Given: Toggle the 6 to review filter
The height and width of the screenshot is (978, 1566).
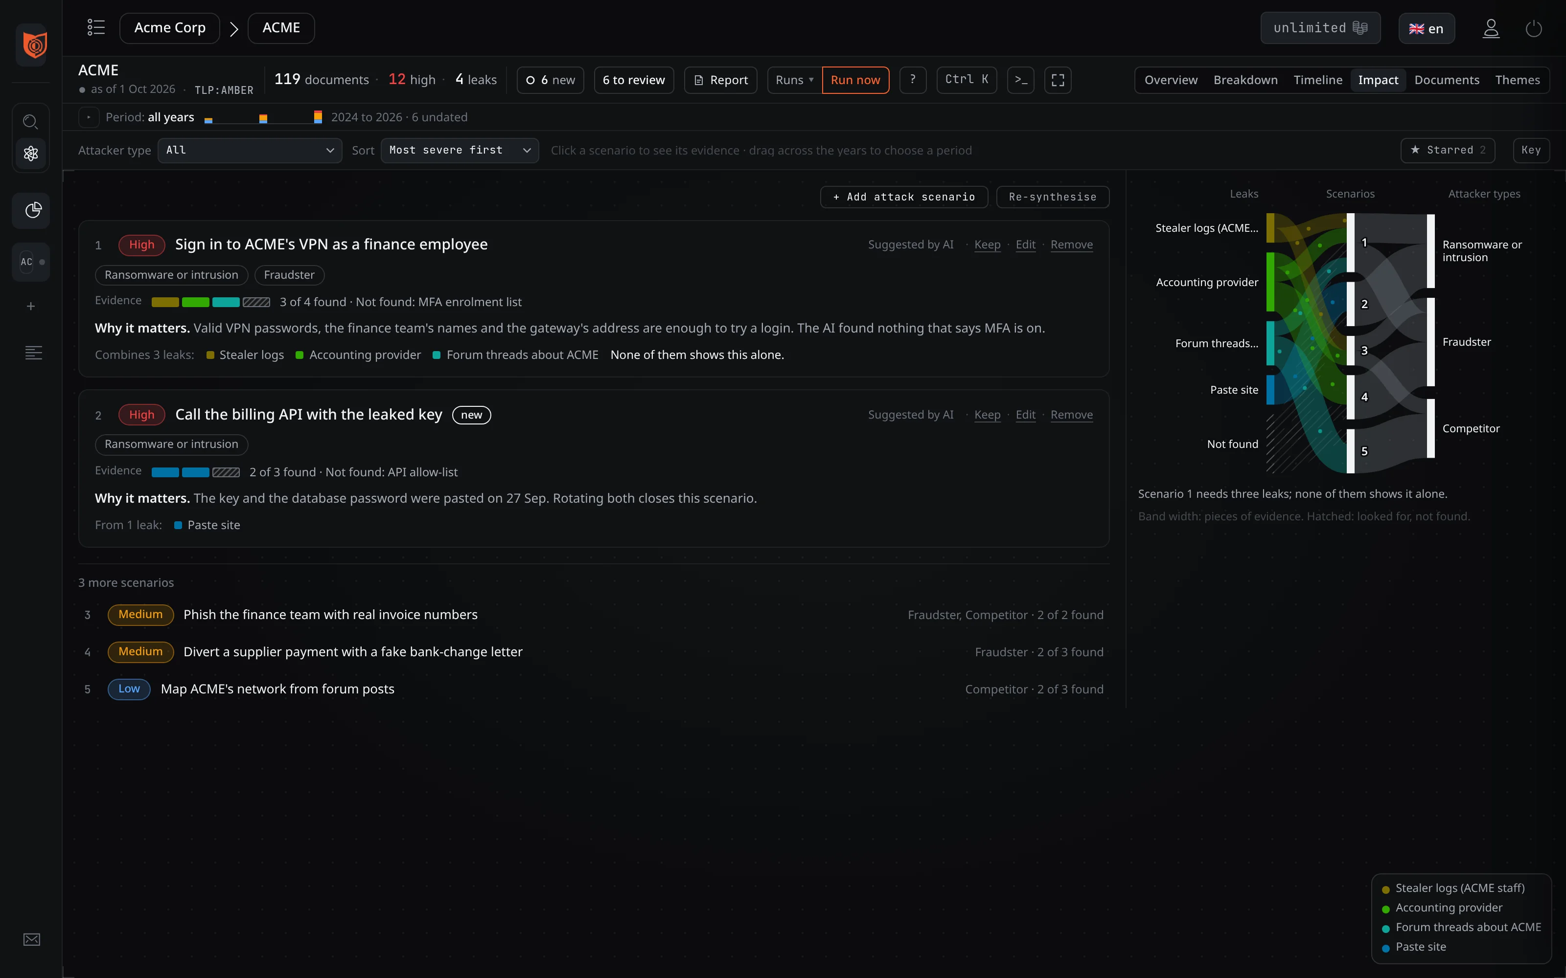Looking at the screenshot, I should (634, 80).
